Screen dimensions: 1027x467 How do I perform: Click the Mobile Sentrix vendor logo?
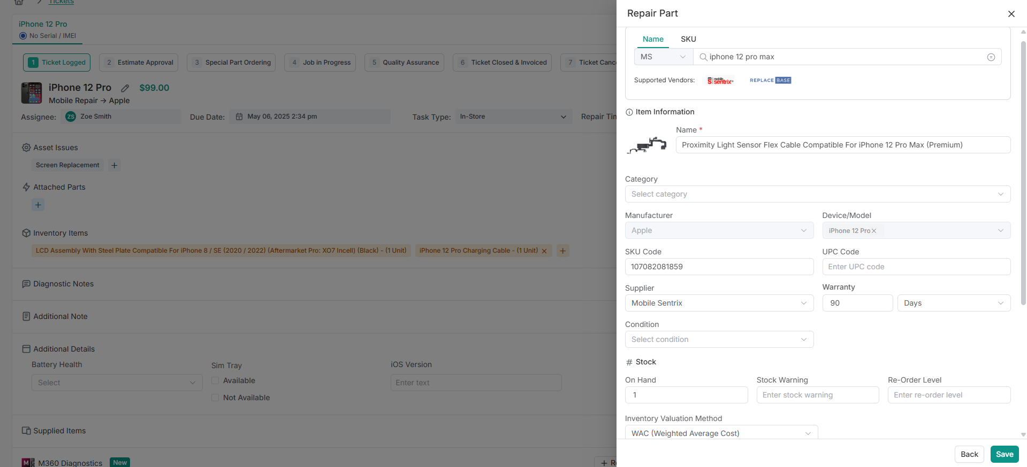(720, 81)
